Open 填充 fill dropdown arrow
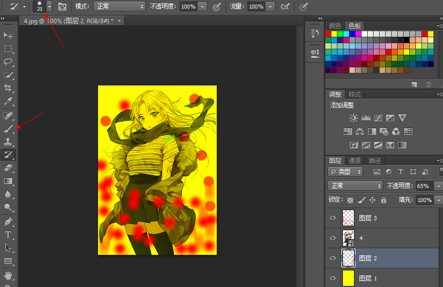The height and width of the screenshot is (287, 443). [438, 200]
